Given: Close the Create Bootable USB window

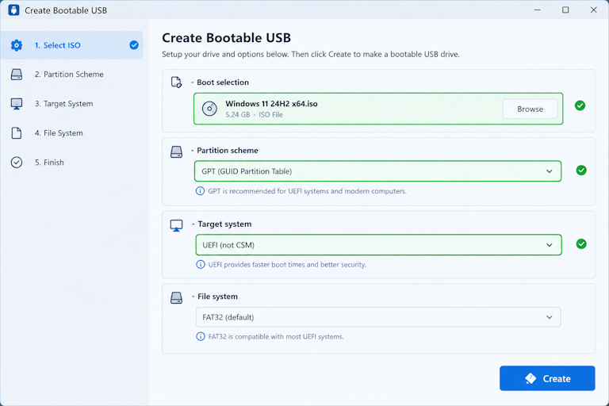Looking at the screenshot, I should click(x=593, y=10).
